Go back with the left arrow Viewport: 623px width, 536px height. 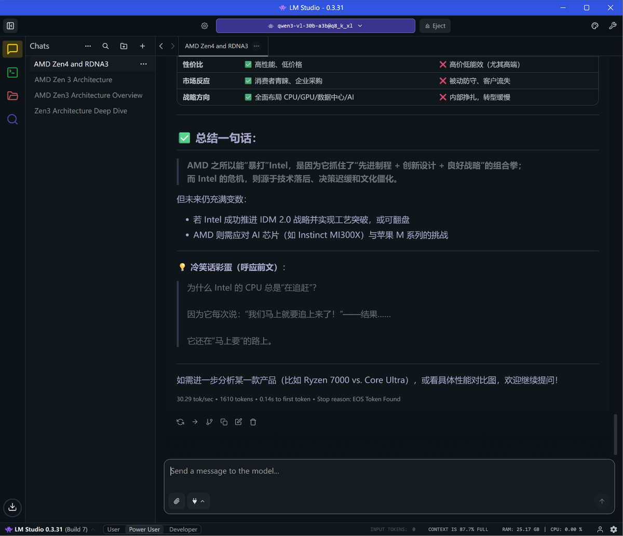point(161,46)
